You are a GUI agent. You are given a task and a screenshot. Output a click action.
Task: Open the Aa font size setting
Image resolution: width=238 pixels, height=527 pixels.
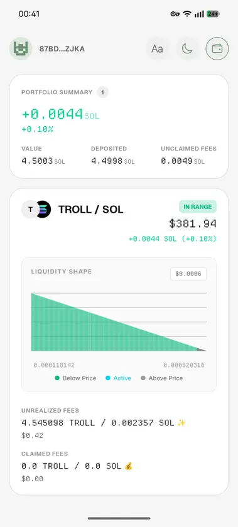click(157, 49)
